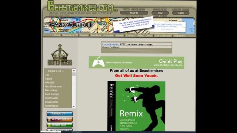237x133 pixels.
Task: Select DJ 'AIR INN' in list
Action: (x=58, y=83)
